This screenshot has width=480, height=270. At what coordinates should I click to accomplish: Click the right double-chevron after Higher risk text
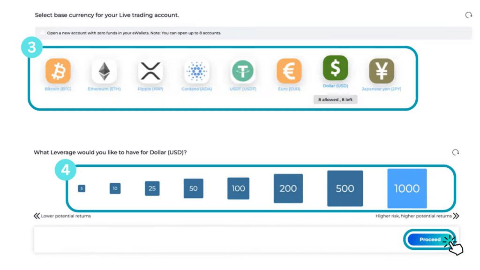pyautogui.click(x=456, y=216)
